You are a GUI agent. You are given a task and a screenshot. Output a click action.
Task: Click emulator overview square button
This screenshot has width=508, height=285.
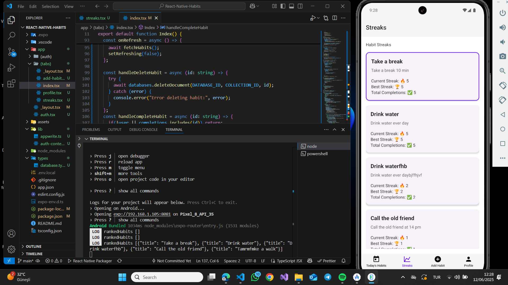[502, 144]
